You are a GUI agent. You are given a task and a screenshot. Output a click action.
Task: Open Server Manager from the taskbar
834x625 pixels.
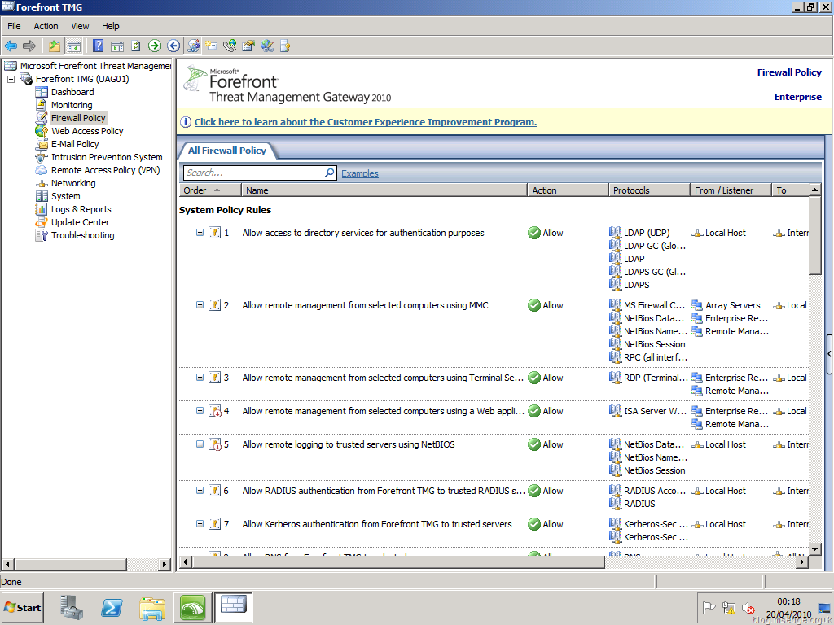pos(72,607)
